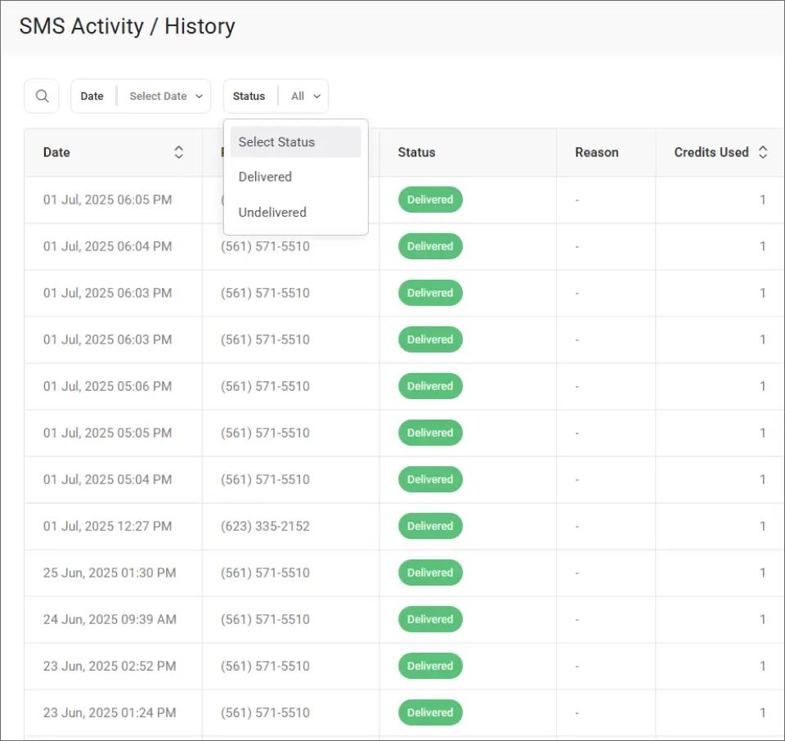This screenshot has width=785, height=741.
Task: Select the row dated 01 Jul, 2025 06:05 PM
Action: pyautogui.click(x=107, y=199)
